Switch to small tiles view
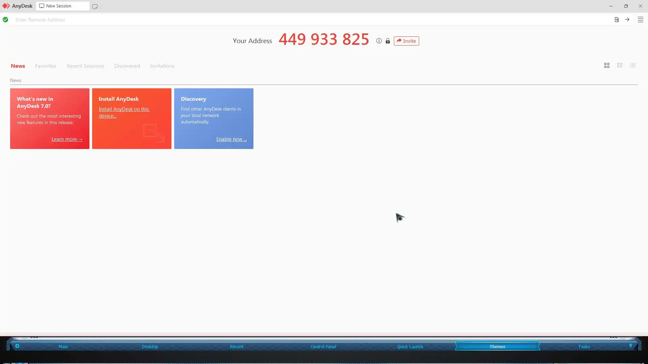648x364 pixels. [620, 65]
